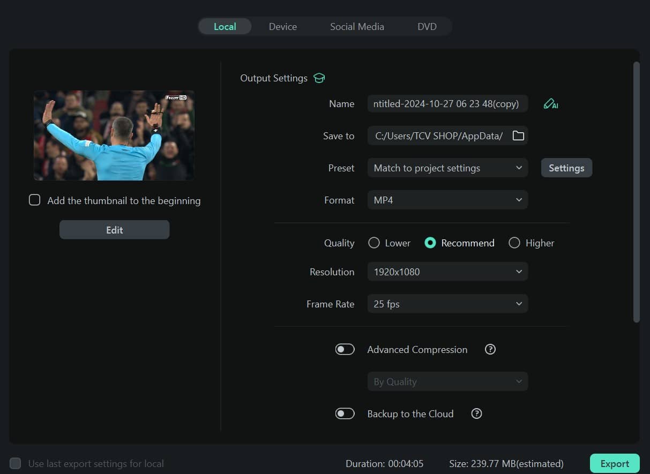Open the Resolution 1920x1080 dropdown
The image size is (650, 474).
(x=447, y=272)
